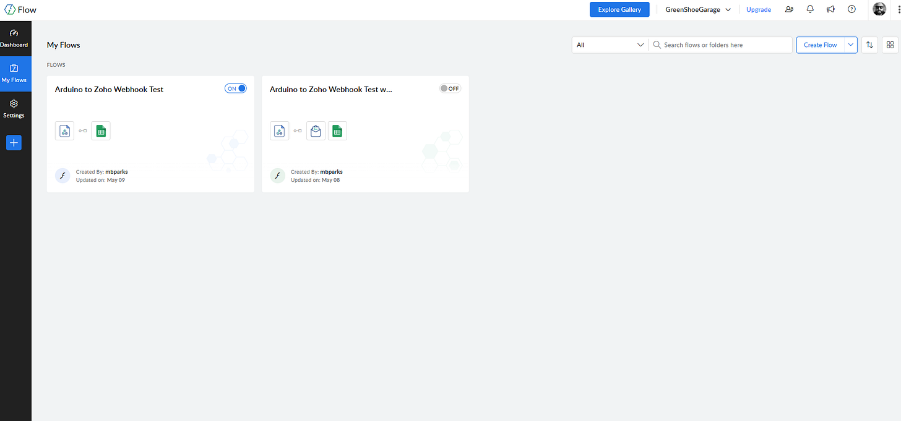Open Settings in the sidebar

pos(14,109)
